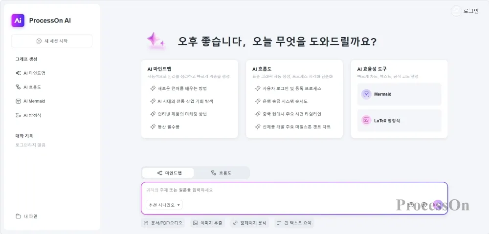489x234 pixels.
Task: Open AI 마인드맵 in the sidebar
Action: click(30, 73)
